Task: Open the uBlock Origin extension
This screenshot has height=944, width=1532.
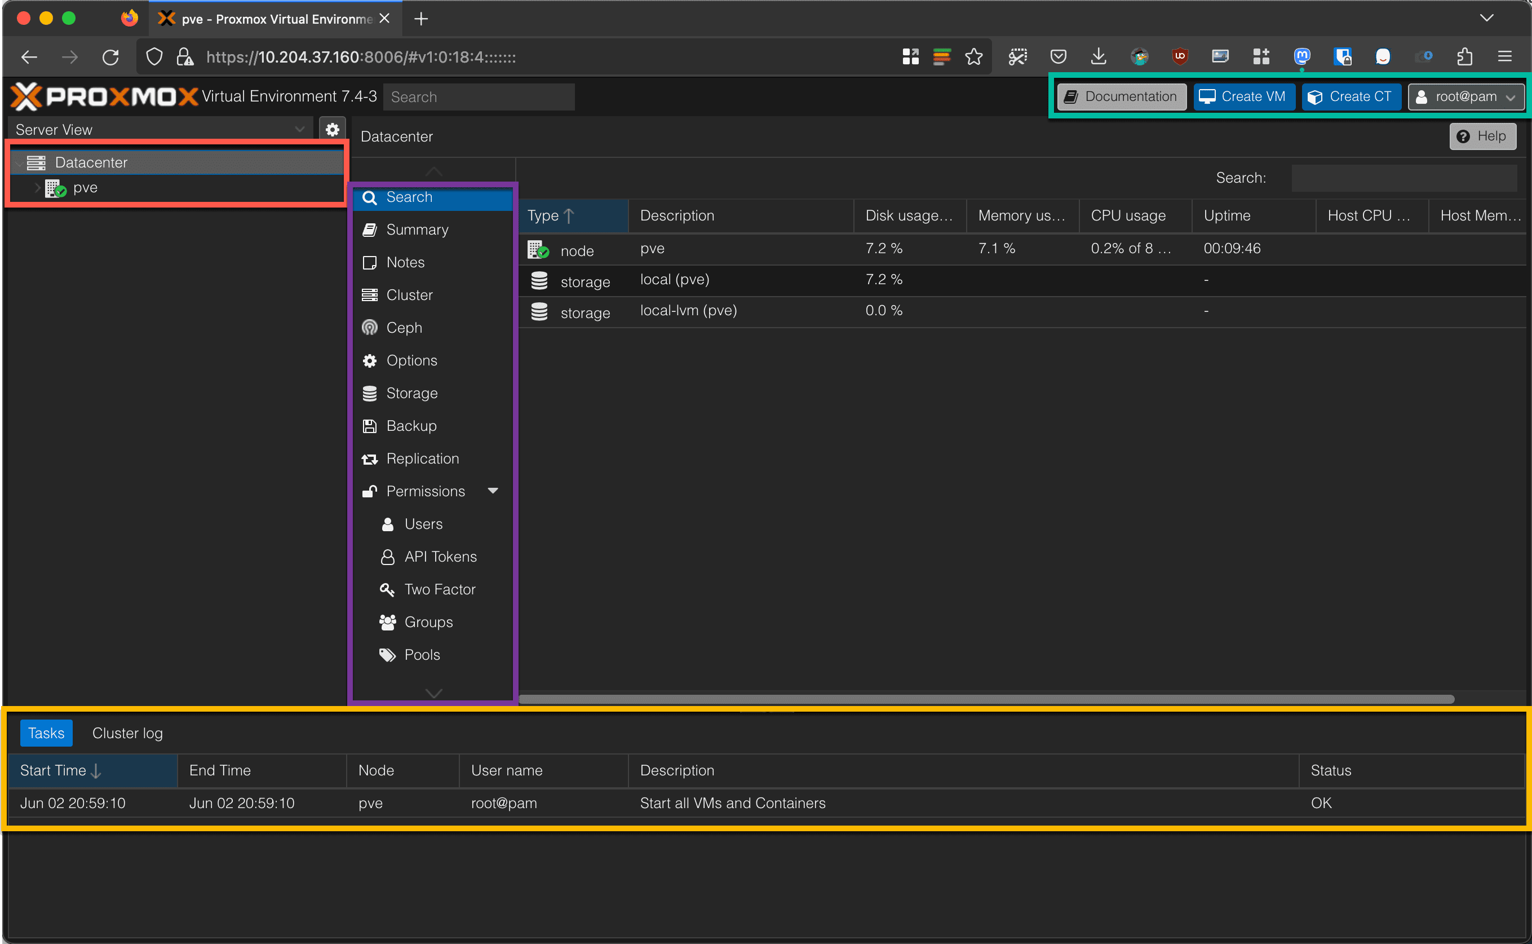Action: (x=1179, y=58)
